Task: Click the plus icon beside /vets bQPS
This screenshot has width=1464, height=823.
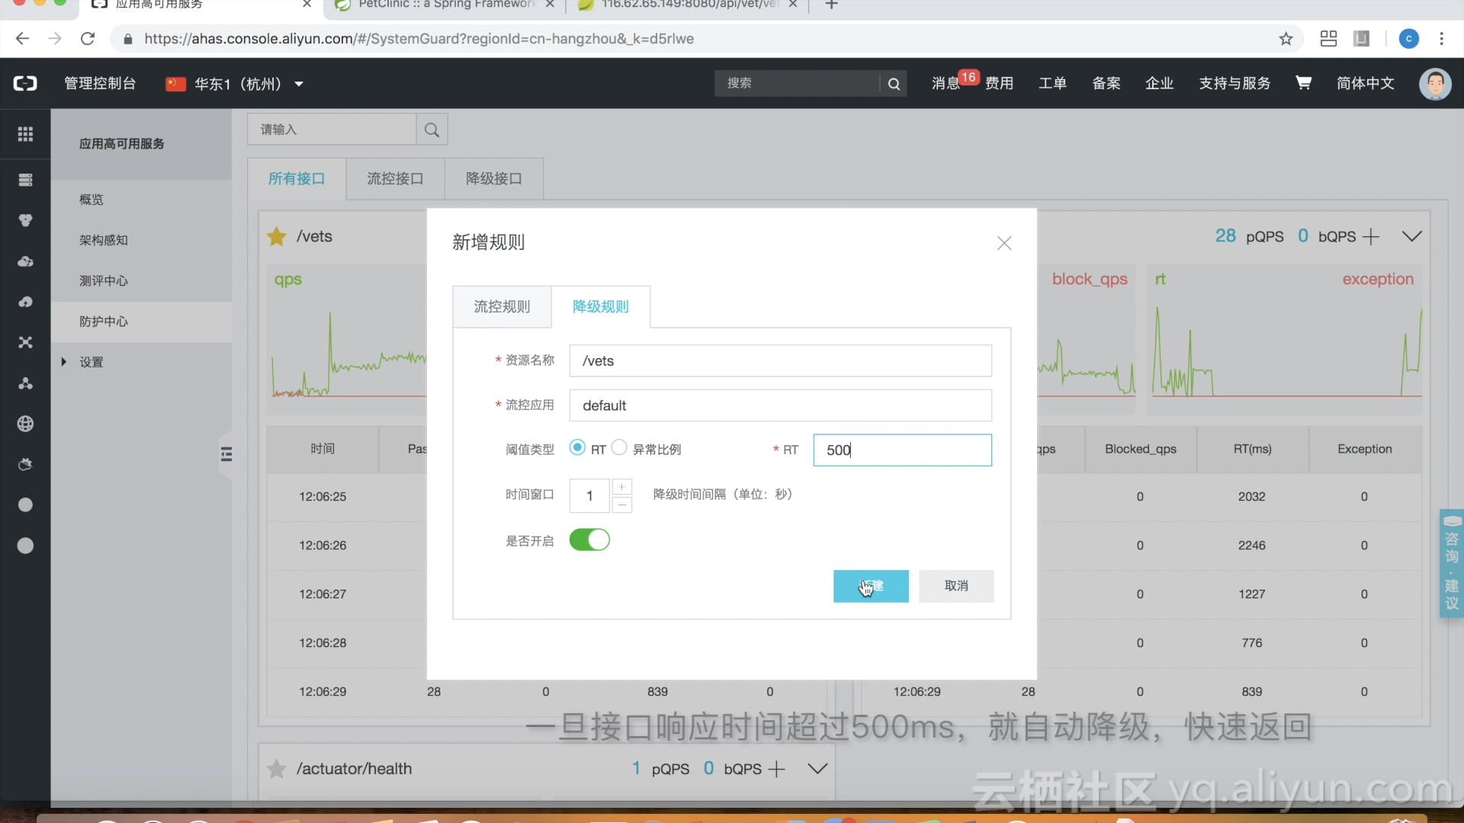Action: [x=1370, y=237]
